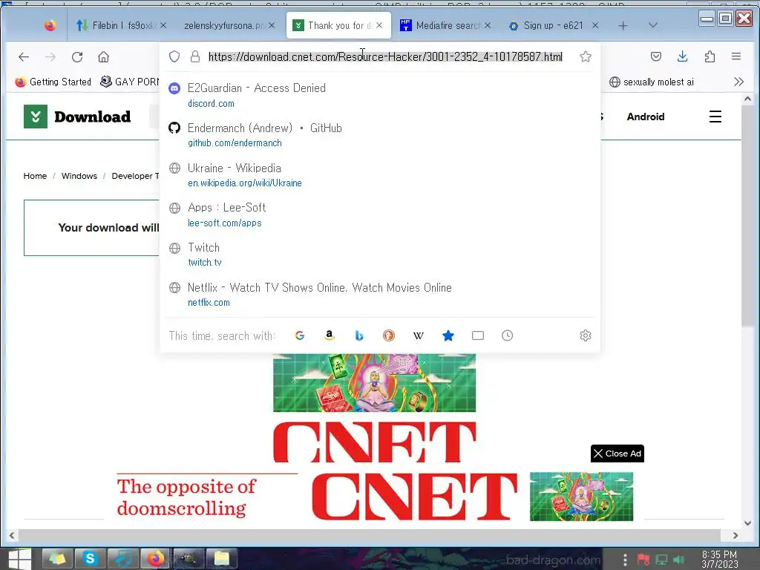Select the E2Guardian - Access Denied suggestion
760x570 pixels.
tap(380, 95)
